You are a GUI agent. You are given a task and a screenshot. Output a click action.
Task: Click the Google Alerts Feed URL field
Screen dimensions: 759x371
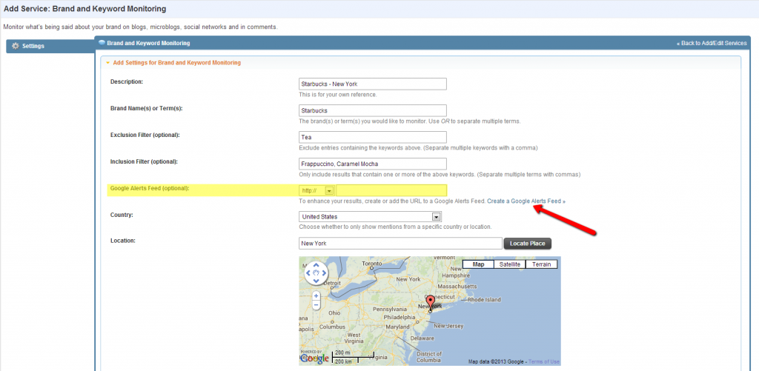[391, 190]
